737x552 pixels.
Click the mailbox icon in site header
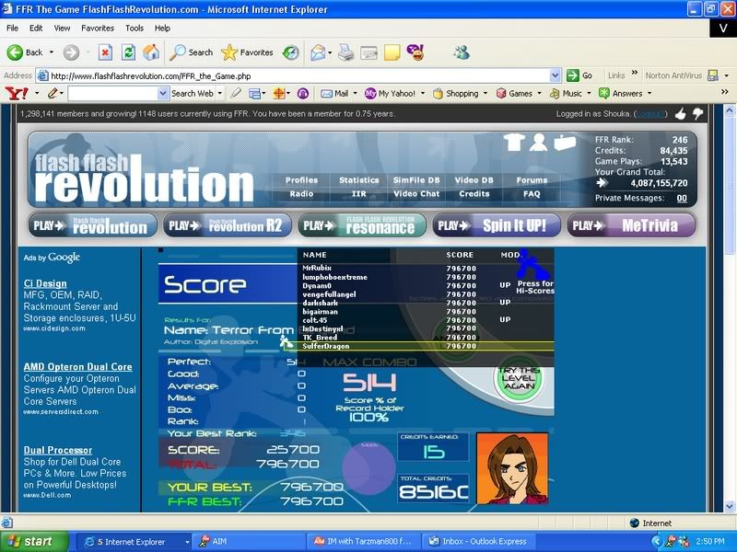pyautogui.click(x=564, y=143)
